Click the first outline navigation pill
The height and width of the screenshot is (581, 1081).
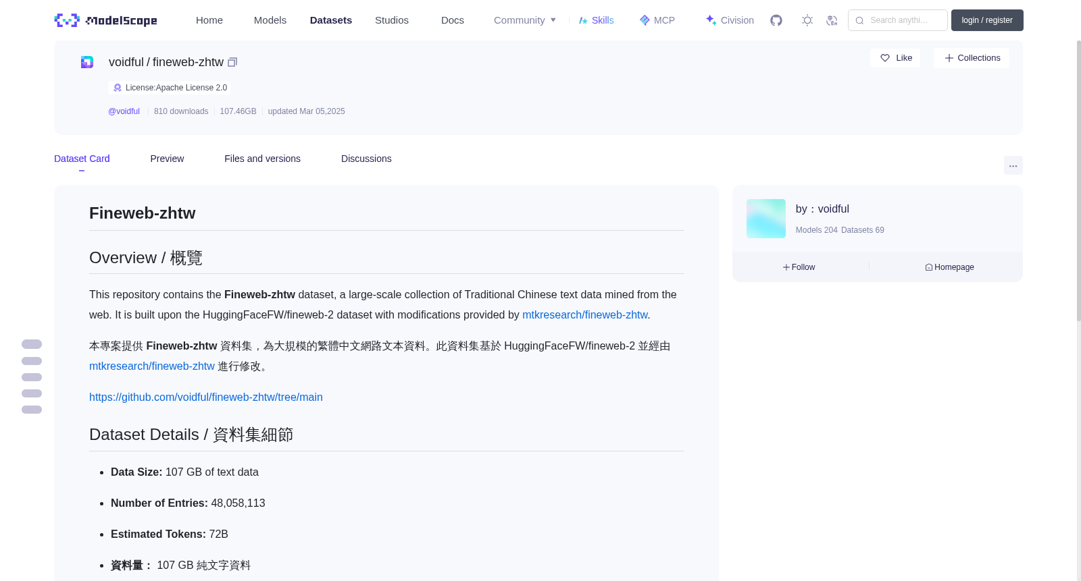tap(32, 344)
